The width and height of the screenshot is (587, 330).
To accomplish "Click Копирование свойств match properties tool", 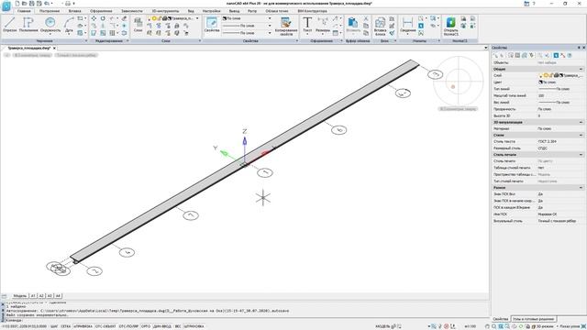I will [x=286, y=27].
